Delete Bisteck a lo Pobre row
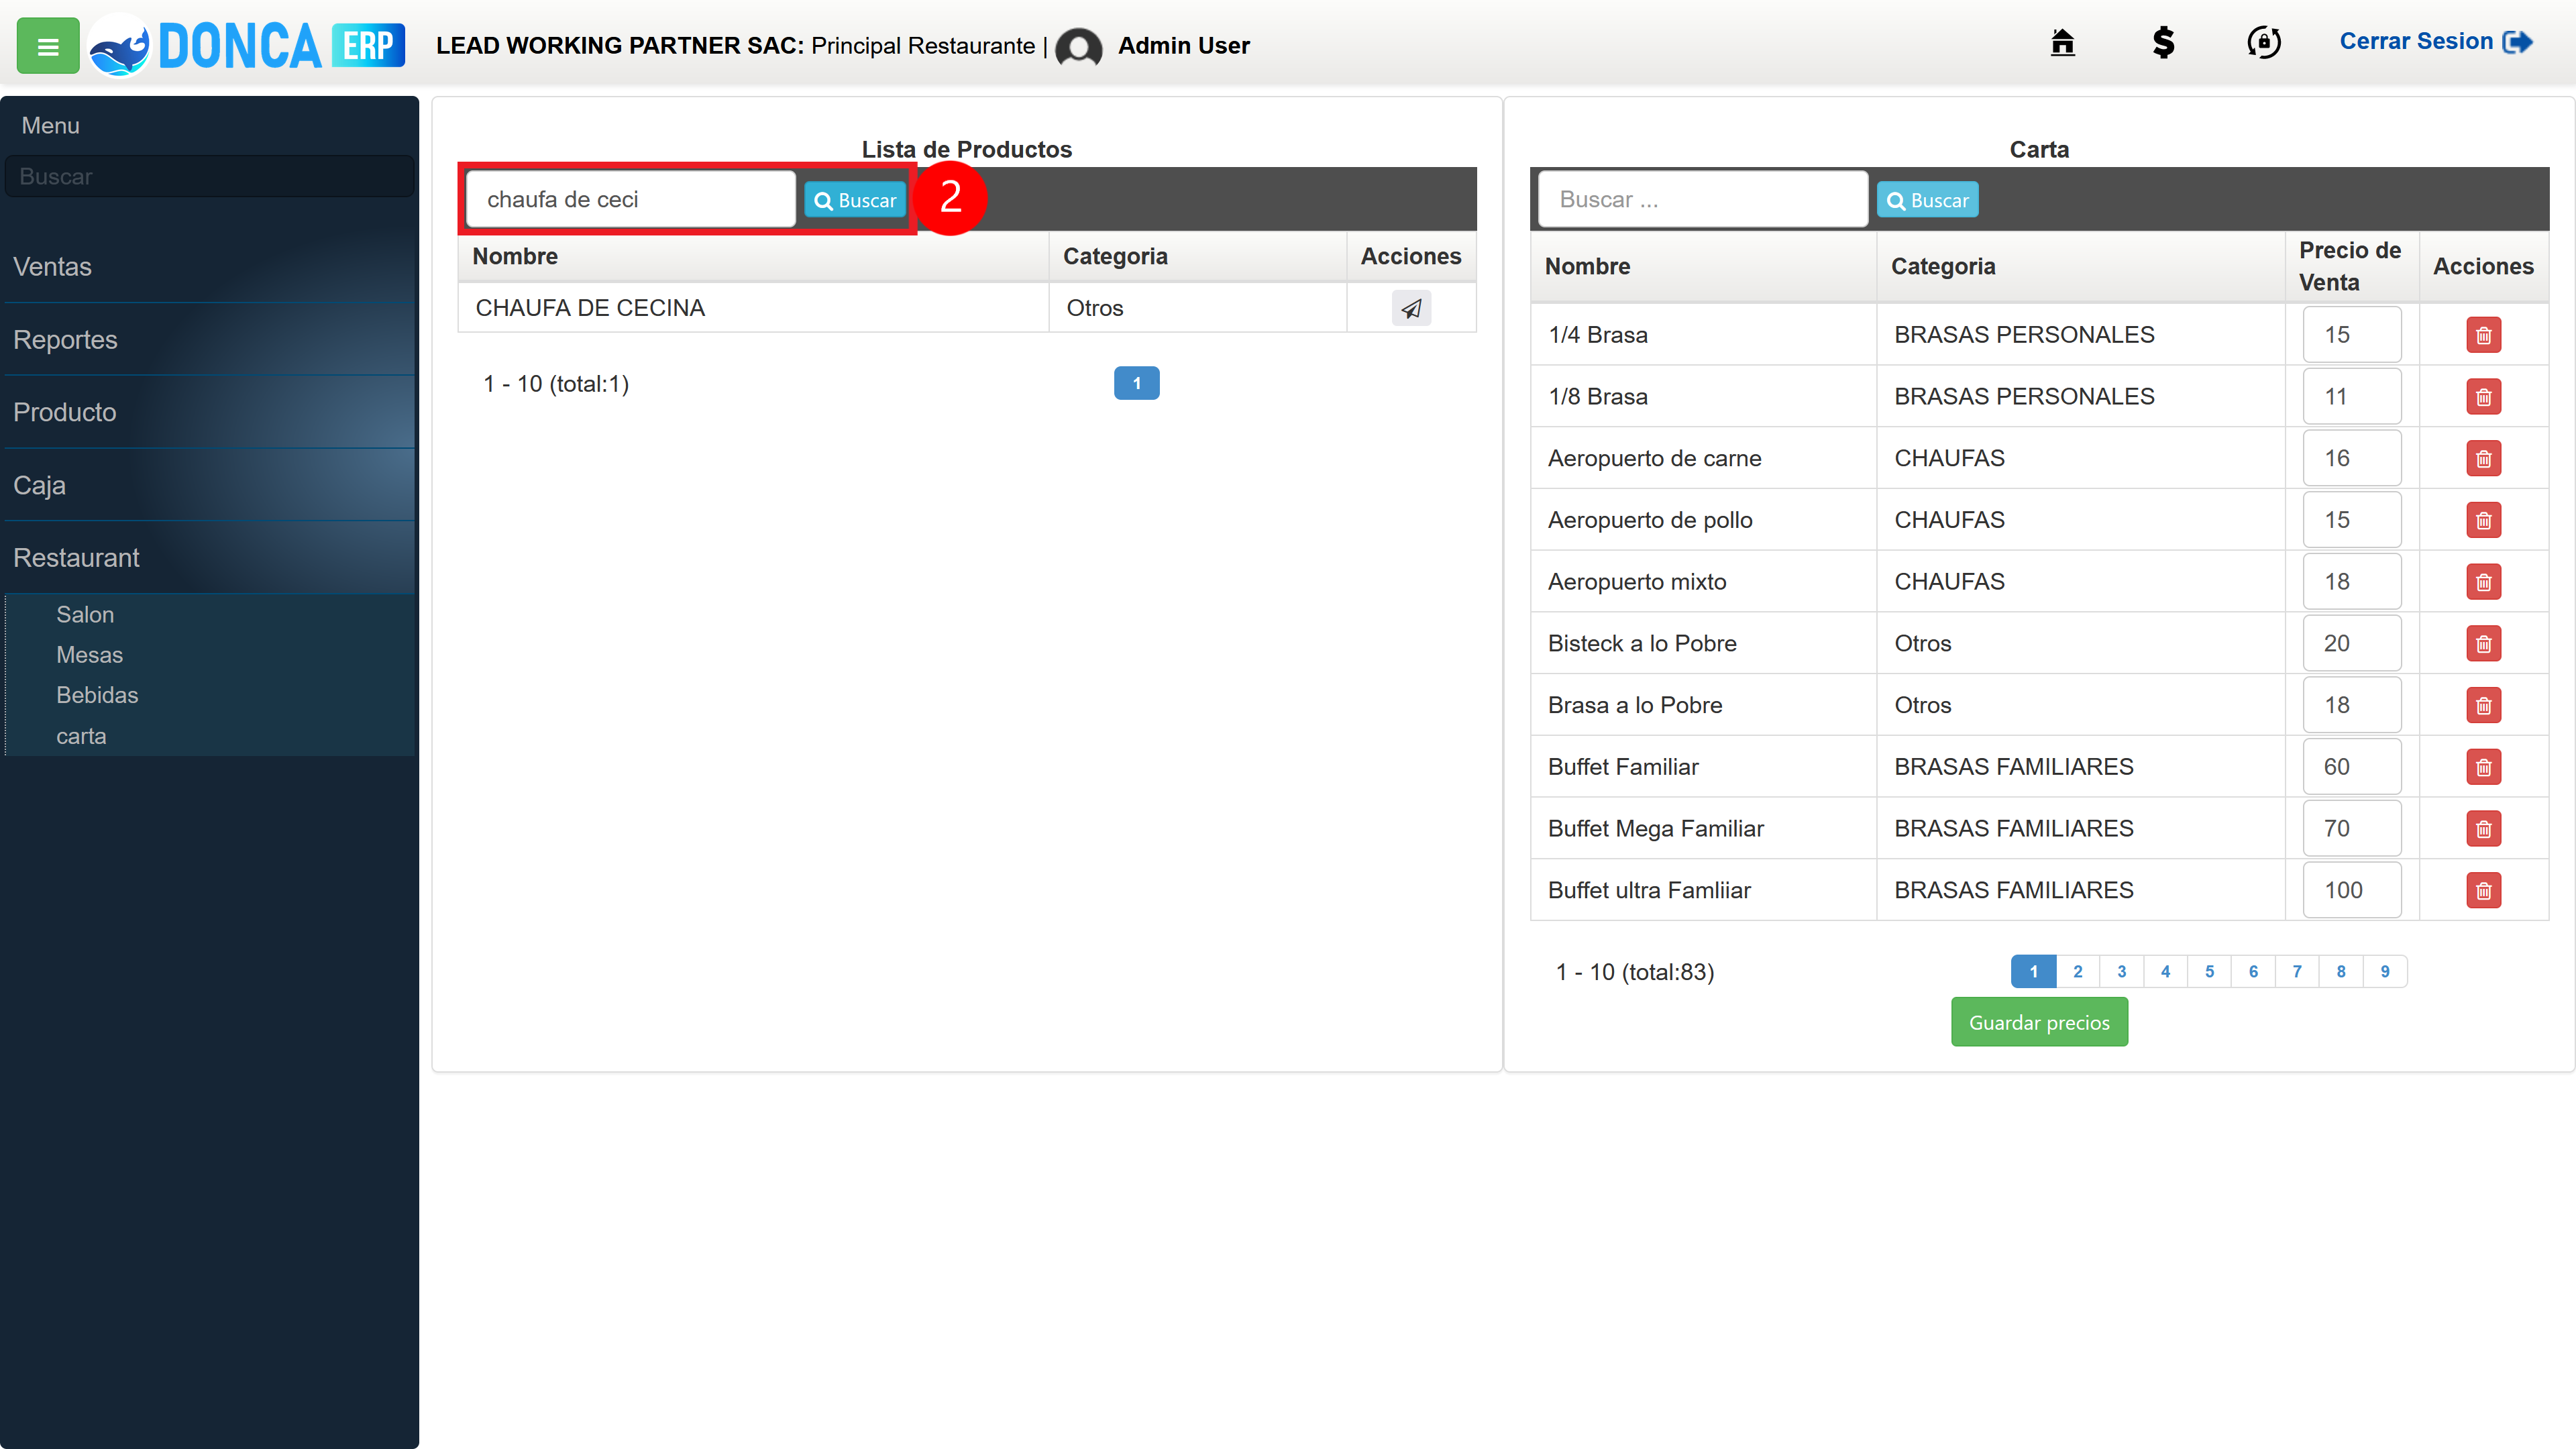The image size is (2576, 1449). pyautogui.click(x=2483, y=644)
